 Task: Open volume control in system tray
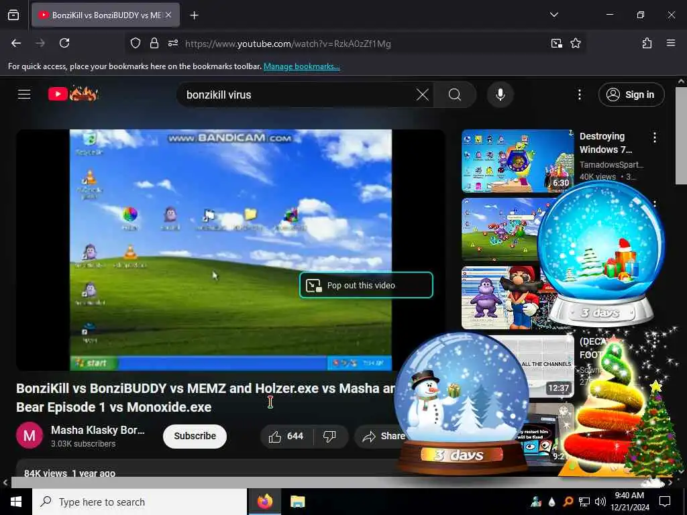[x=600, y=502]
